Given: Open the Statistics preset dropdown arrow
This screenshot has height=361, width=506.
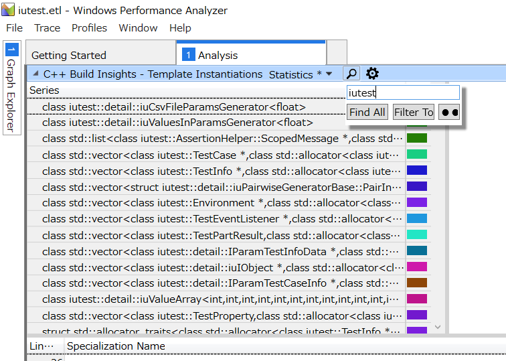Looking at the screenshot, I should coord(329,74).
